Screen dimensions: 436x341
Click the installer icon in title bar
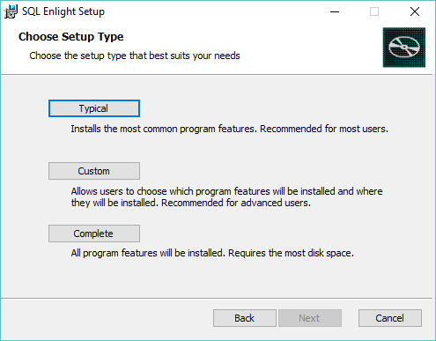click(x=11, y=11)
